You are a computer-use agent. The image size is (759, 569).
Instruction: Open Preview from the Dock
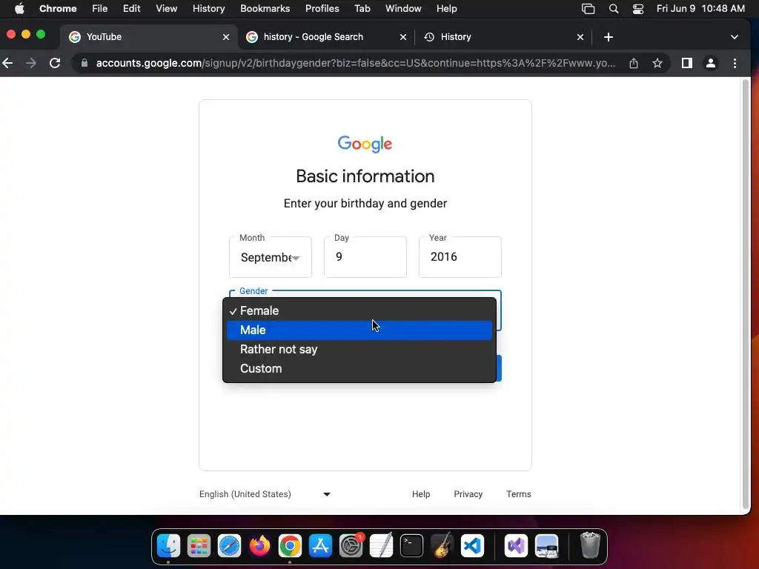[546, 546]
